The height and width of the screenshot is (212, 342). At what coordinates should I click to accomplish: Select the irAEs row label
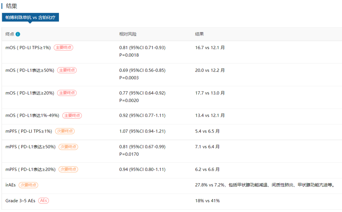click(x=10, y=185)
